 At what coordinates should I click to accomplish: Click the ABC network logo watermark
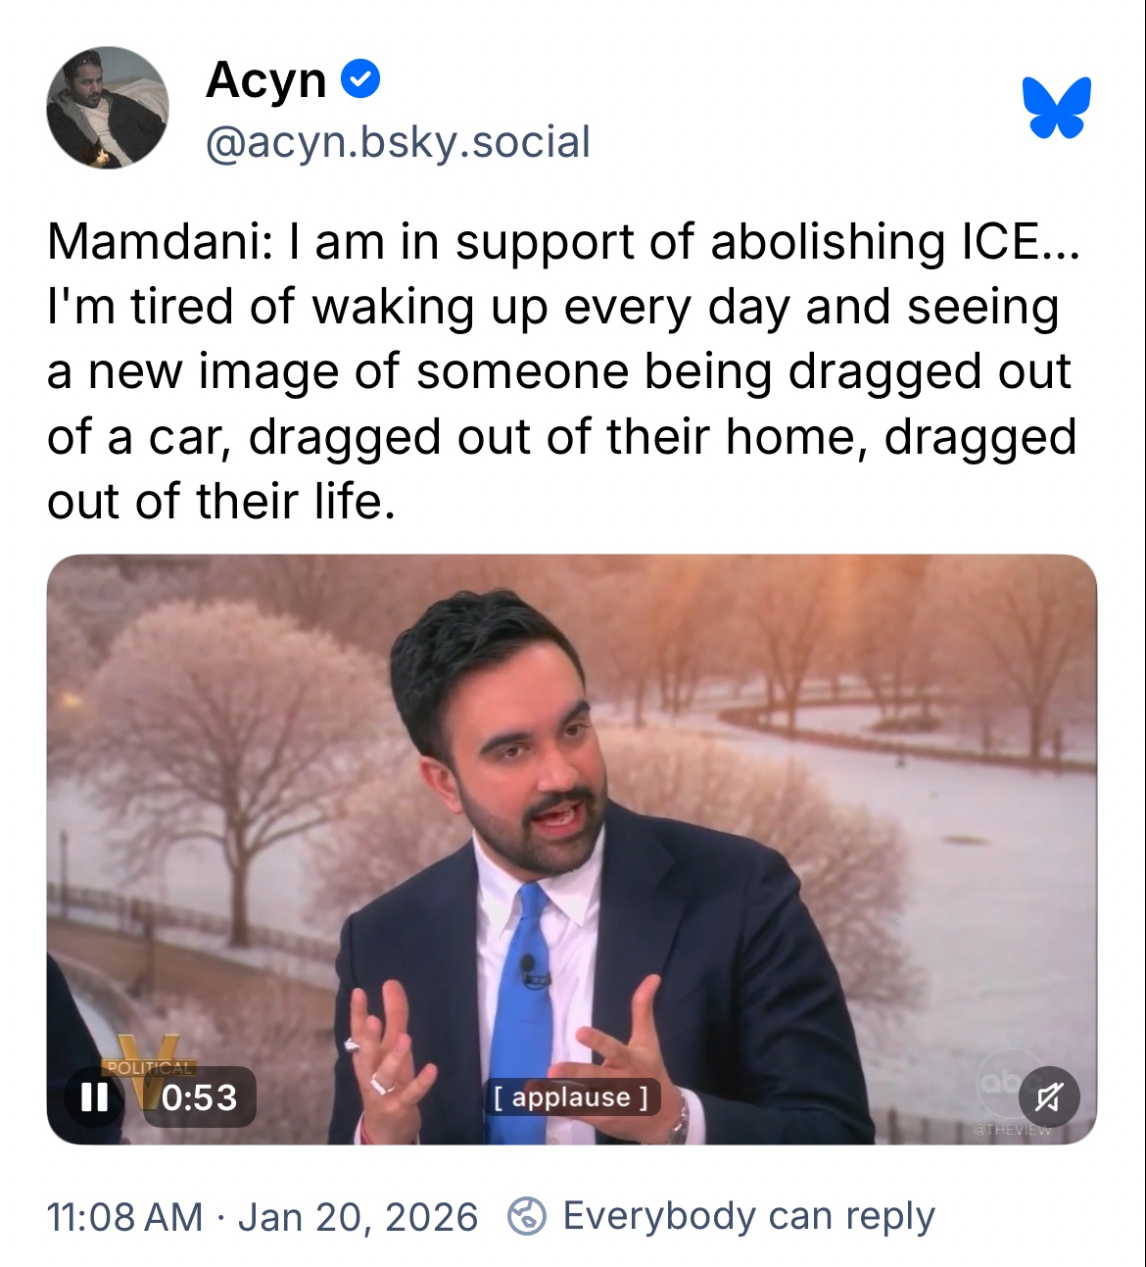point(997,1078)
